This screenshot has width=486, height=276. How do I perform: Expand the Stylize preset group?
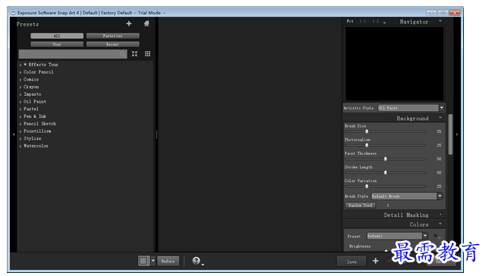(x=21, y=139)
